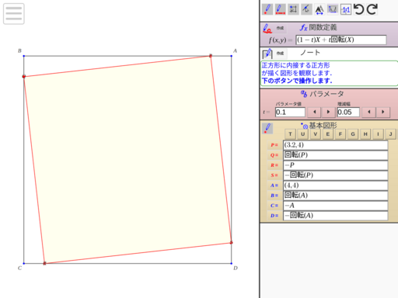Click the step width field showing 0.05

[x=348, y=113]
